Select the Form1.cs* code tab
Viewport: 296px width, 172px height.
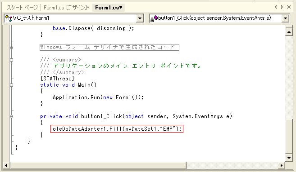point(109,8)
